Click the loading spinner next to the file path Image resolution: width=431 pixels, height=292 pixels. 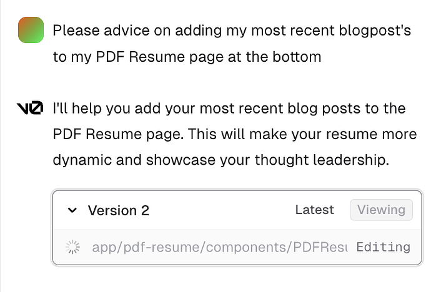click(x=72, y=247)
